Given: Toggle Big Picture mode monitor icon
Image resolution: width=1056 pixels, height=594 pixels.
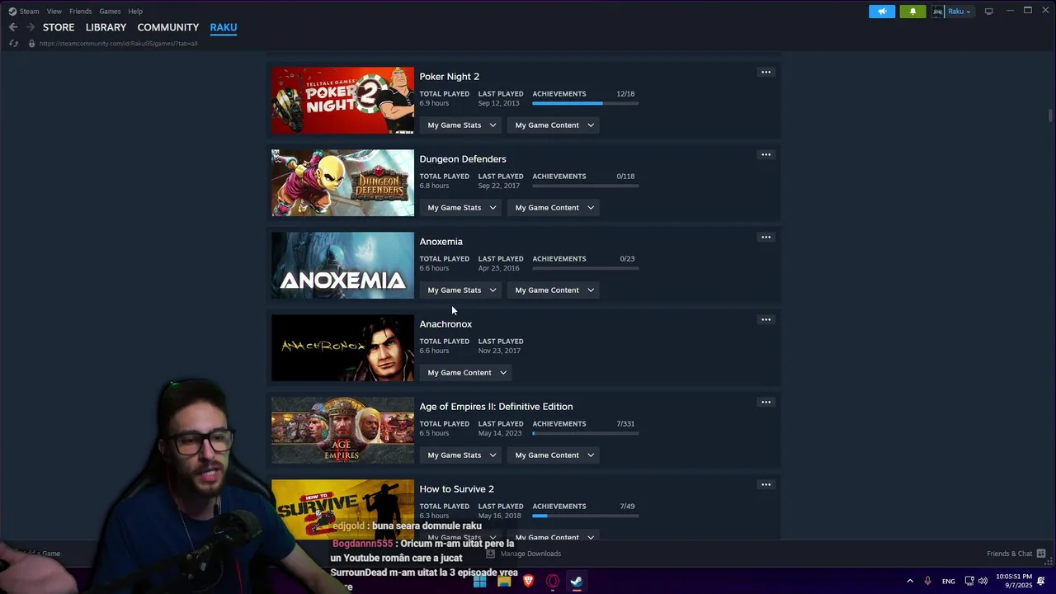Looking at the screenshot, I should point(988,12).
